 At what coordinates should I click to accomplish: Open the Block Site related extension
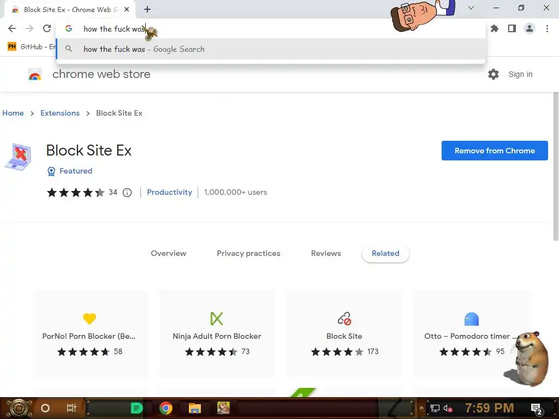[x=344, y=333]
